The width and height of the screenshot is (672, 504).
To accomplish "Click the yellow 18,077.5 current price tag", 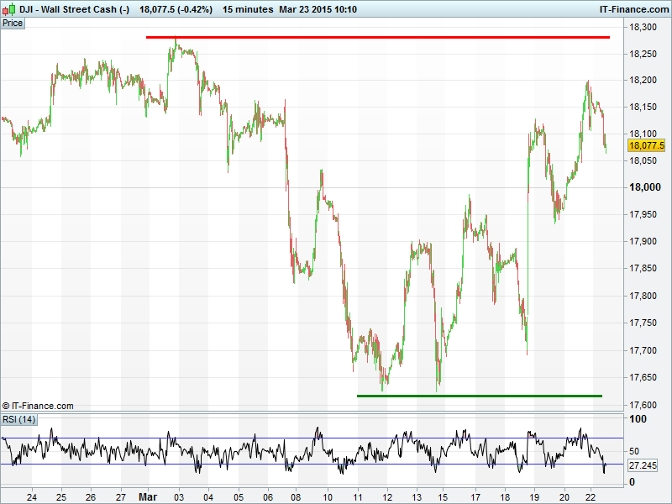I will [647, 145].
